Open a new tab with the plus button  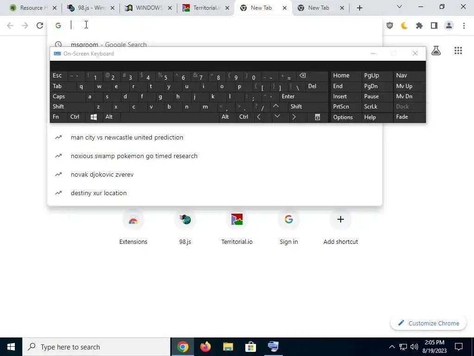pyautogui.click(x=359, y=8)
